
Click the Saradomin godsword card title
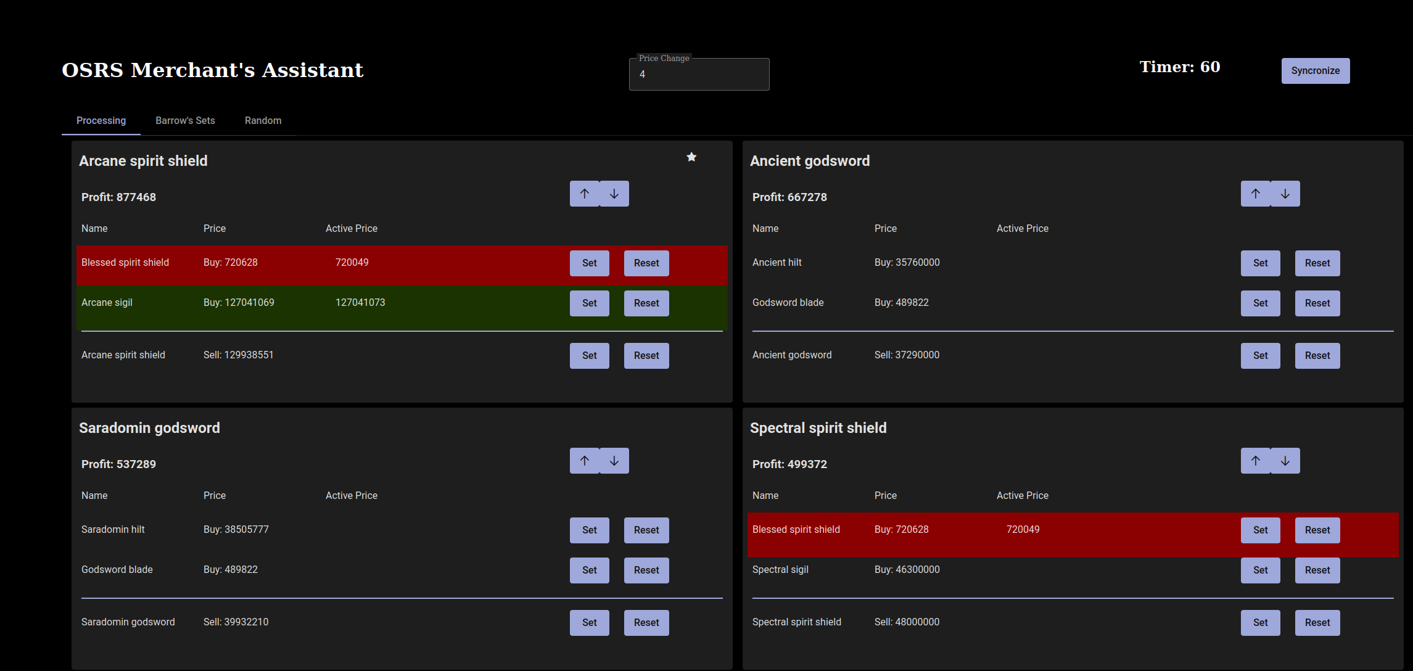click(x=149, y=428)
